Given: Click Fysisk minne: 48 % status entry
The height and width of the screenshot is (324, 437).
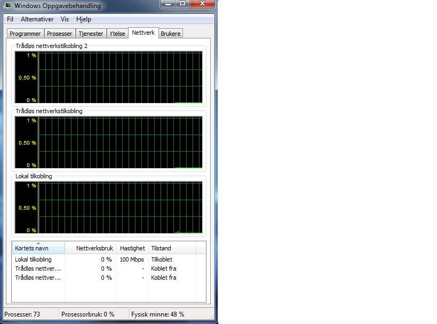Looking at the screenshot, I should click(x=158, y=314).
